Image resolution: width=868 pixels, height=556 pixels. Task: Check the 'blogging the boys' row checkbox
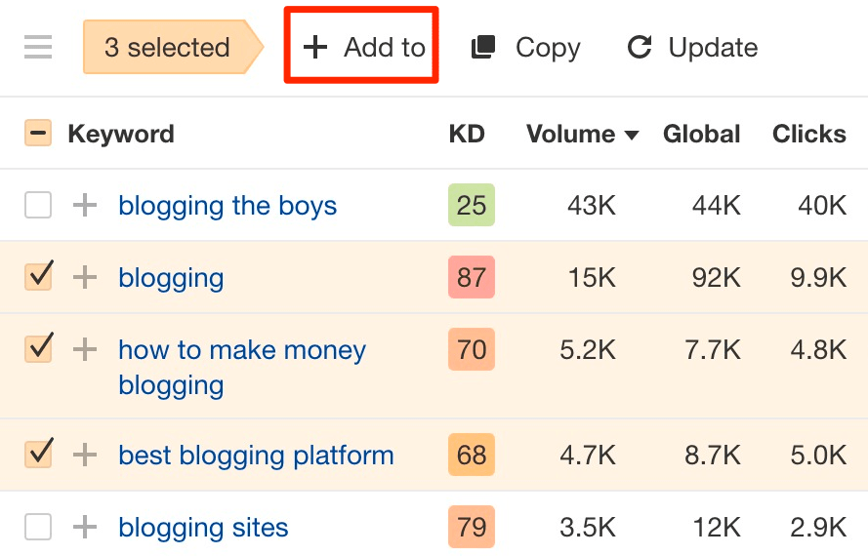38,205
